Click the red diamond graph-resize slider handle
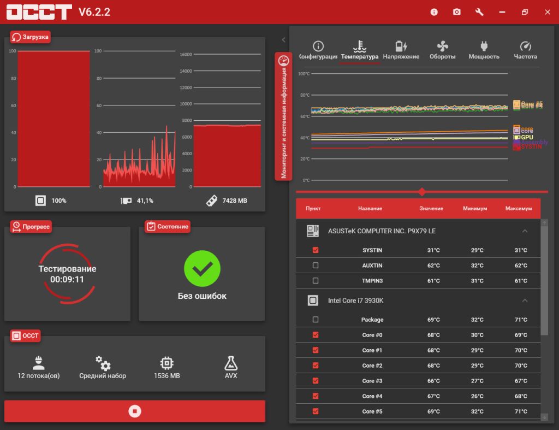The image size is (559, 430). pos(422,192)
